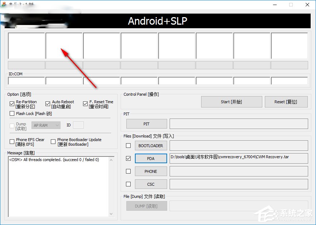The height and width of the screenshot is (225, 316).
Task: Check the box next to BOOTLOADER
Action: 128,145
